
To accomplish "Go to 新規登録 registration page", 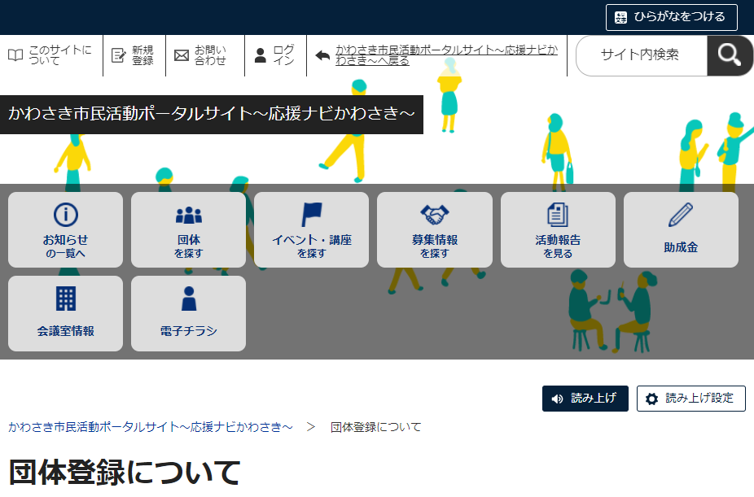I will point(134,55).
